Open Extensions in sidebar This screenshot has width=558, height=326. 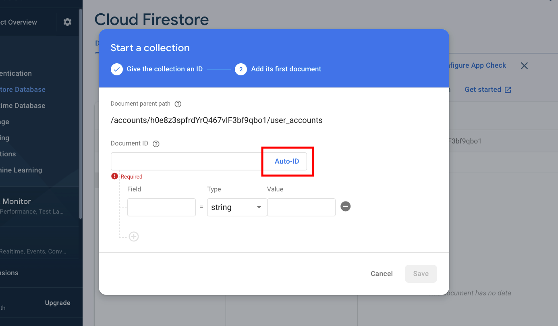(9, 273)
